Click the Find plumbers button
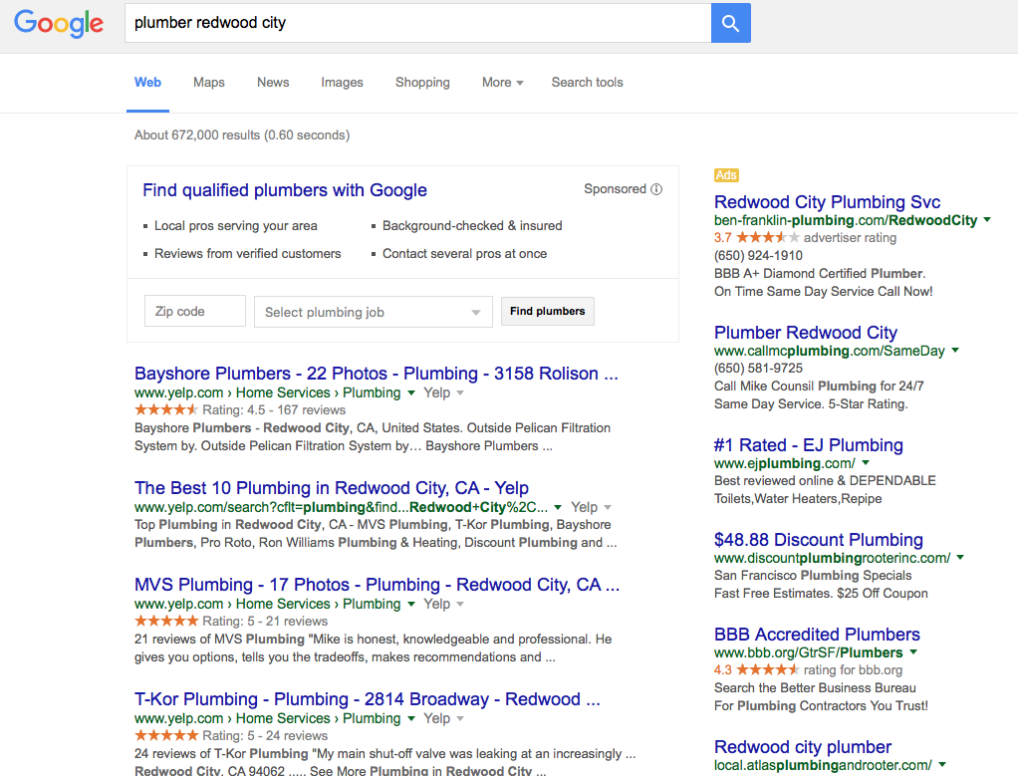This screenshot has height=776, width=1018. click(547, 311)
